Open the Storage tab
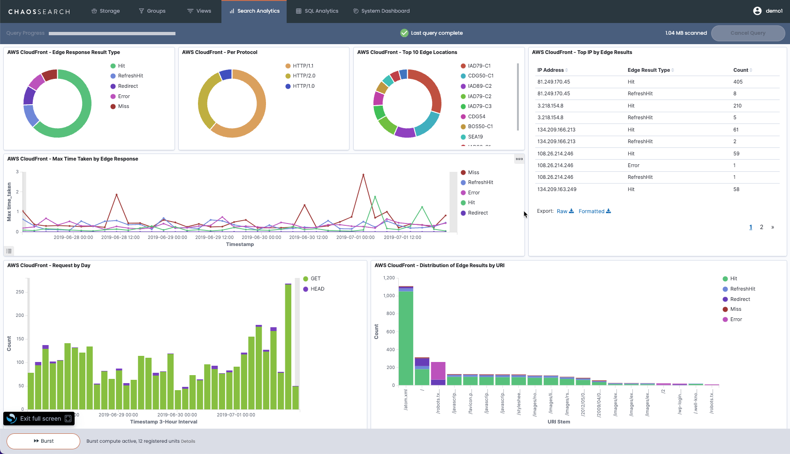The height and width of the screenshot is (454, 790). pos(106,11)
